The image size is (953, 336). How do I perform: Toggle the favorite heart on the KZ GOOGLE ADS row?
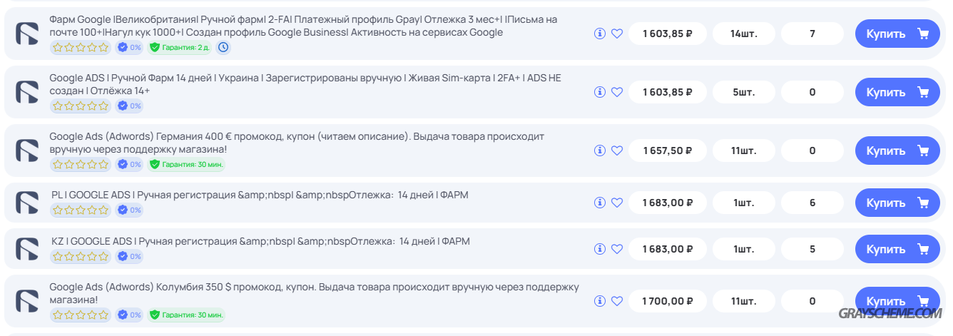[x=617, y=249]
